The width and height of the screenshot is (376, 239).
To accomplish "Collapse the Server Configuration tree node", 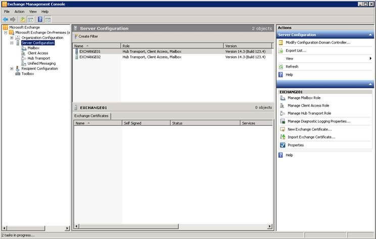I will click(12, 43).
